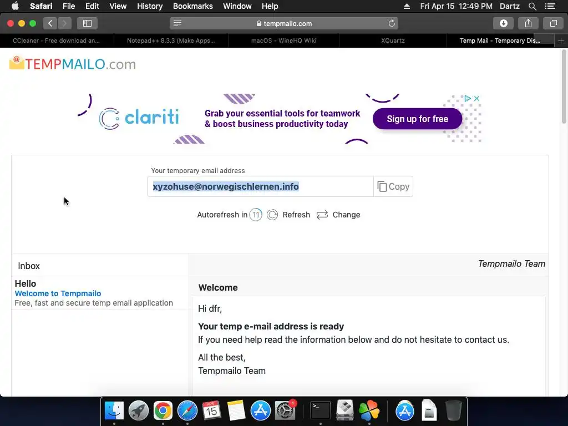The width and height of the screenshot is (568, 426).
Task: Open the Edit menu
Action: point(92,6)
